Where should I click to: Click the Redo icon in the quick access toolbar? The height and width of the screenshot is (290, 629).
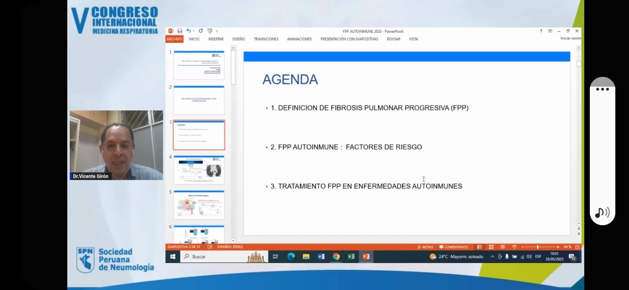point(201,31)
